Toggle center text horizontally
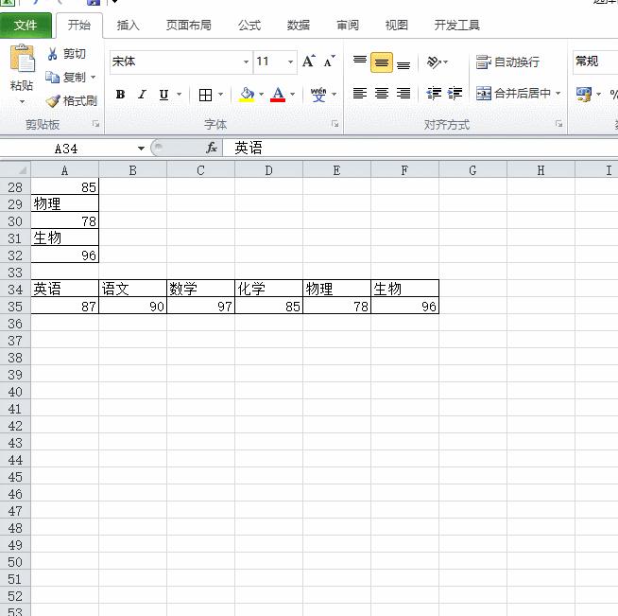 click(382, 94)
